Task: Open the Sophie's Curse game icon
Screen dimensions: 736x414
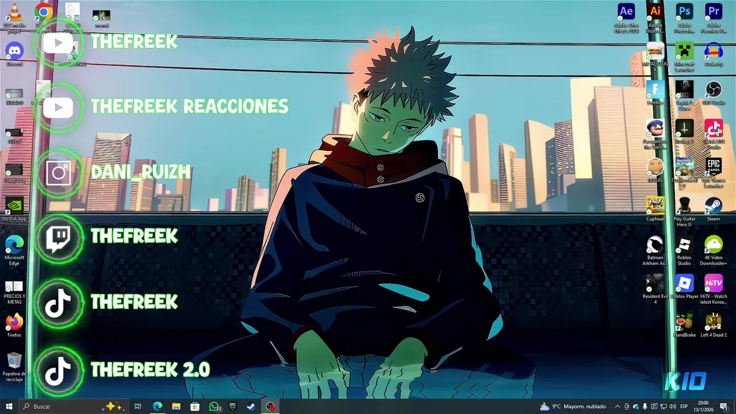Action: pyautogui.click(x=684, y=95)
